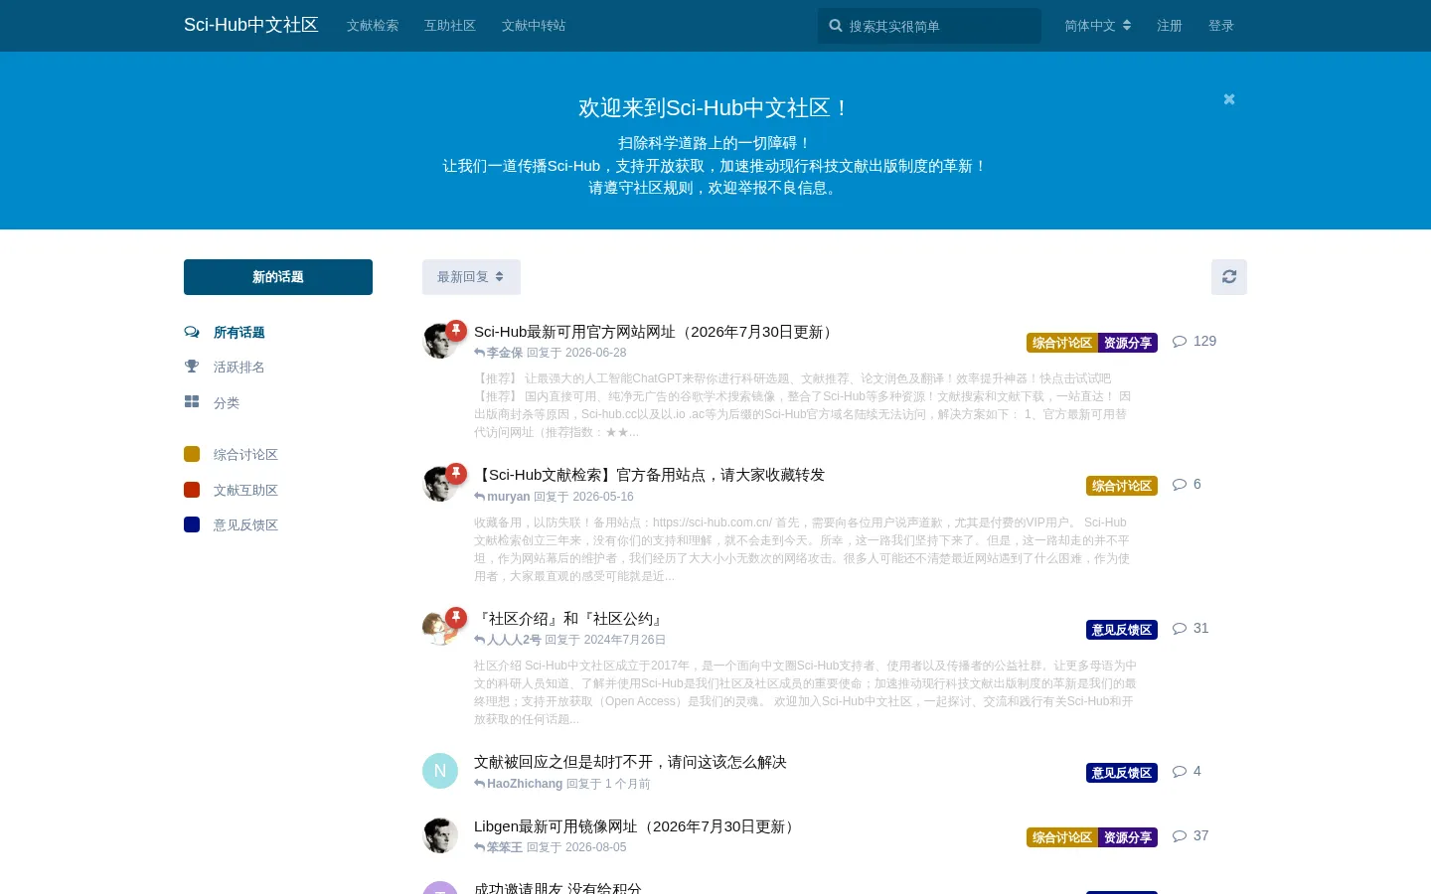Open the Libgen最新可用镜像网址 topic
The height and width of the screenshot is (894, 1431).
point(637,826)
